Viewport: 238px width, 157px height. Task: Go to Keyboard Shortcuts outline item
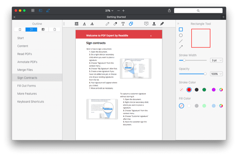[37, 101]
